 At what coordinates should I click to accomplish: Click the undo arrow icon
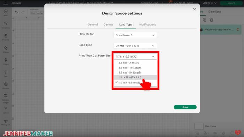(16, 12)
